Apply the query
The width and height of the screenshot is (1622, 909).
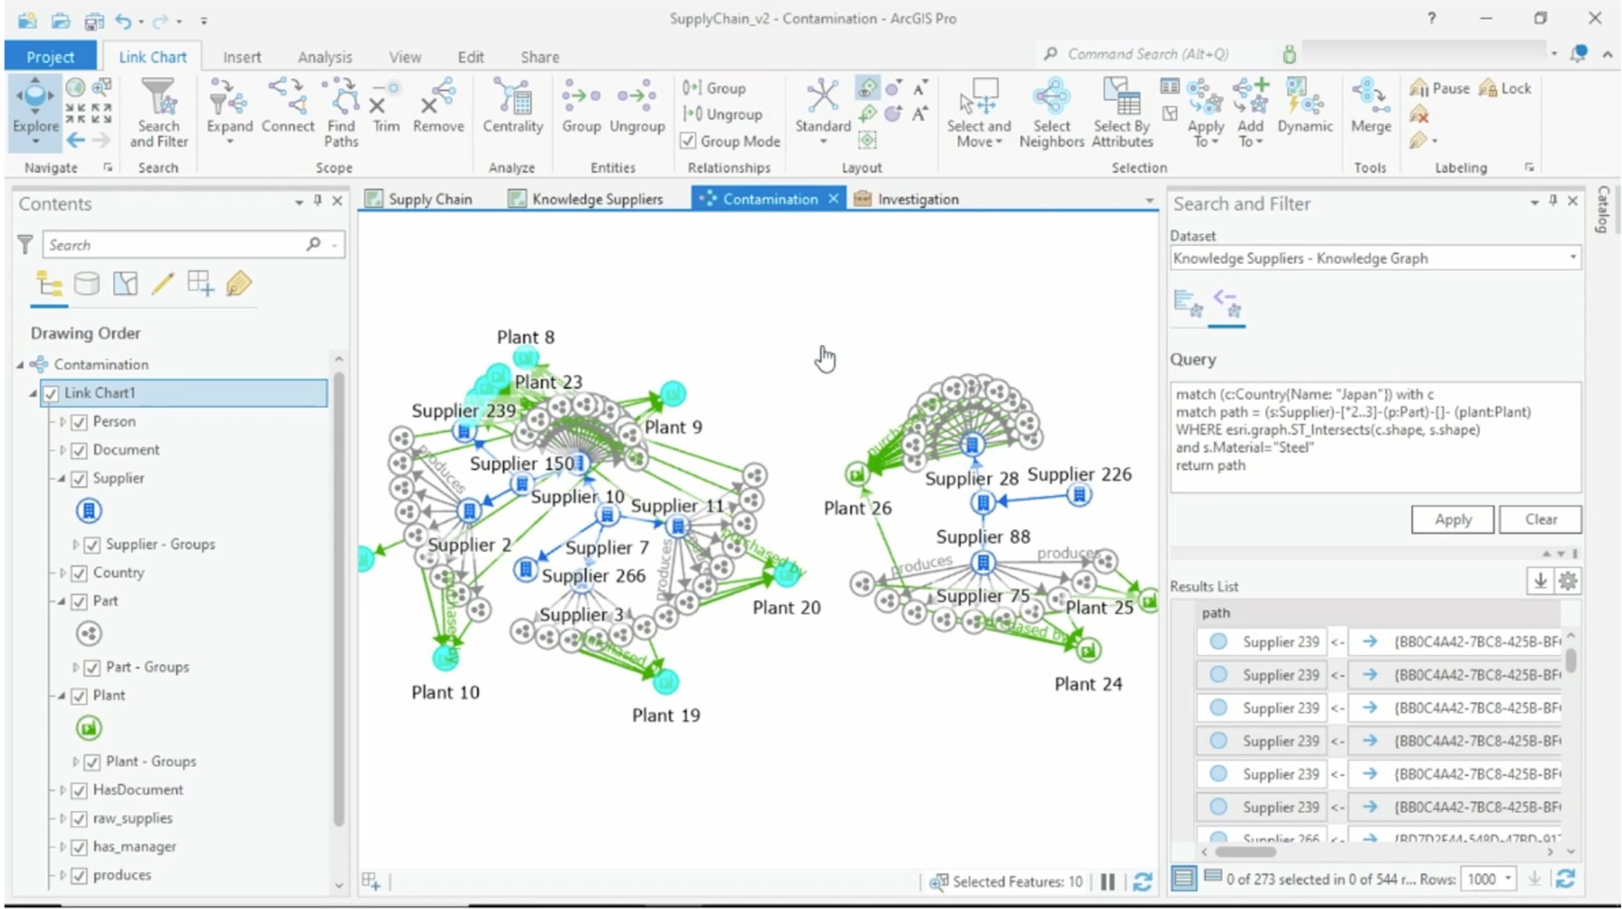pyautogui.click(x=1452, y=519)
